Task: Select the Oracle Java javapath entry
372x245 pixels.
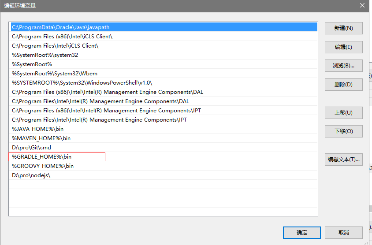Action: (x=60, y=27)
